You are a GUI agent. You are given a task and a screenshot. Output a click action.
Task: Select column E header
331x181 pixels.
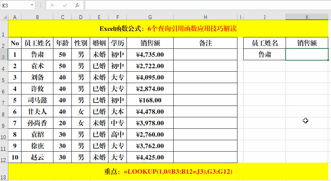99,17
